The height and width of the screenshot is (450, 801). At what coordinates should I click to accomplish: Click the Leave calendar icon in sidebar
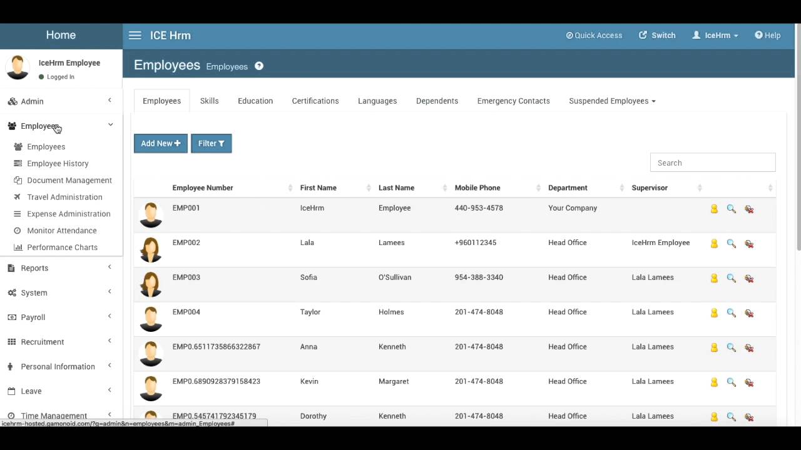click(11, 391)
